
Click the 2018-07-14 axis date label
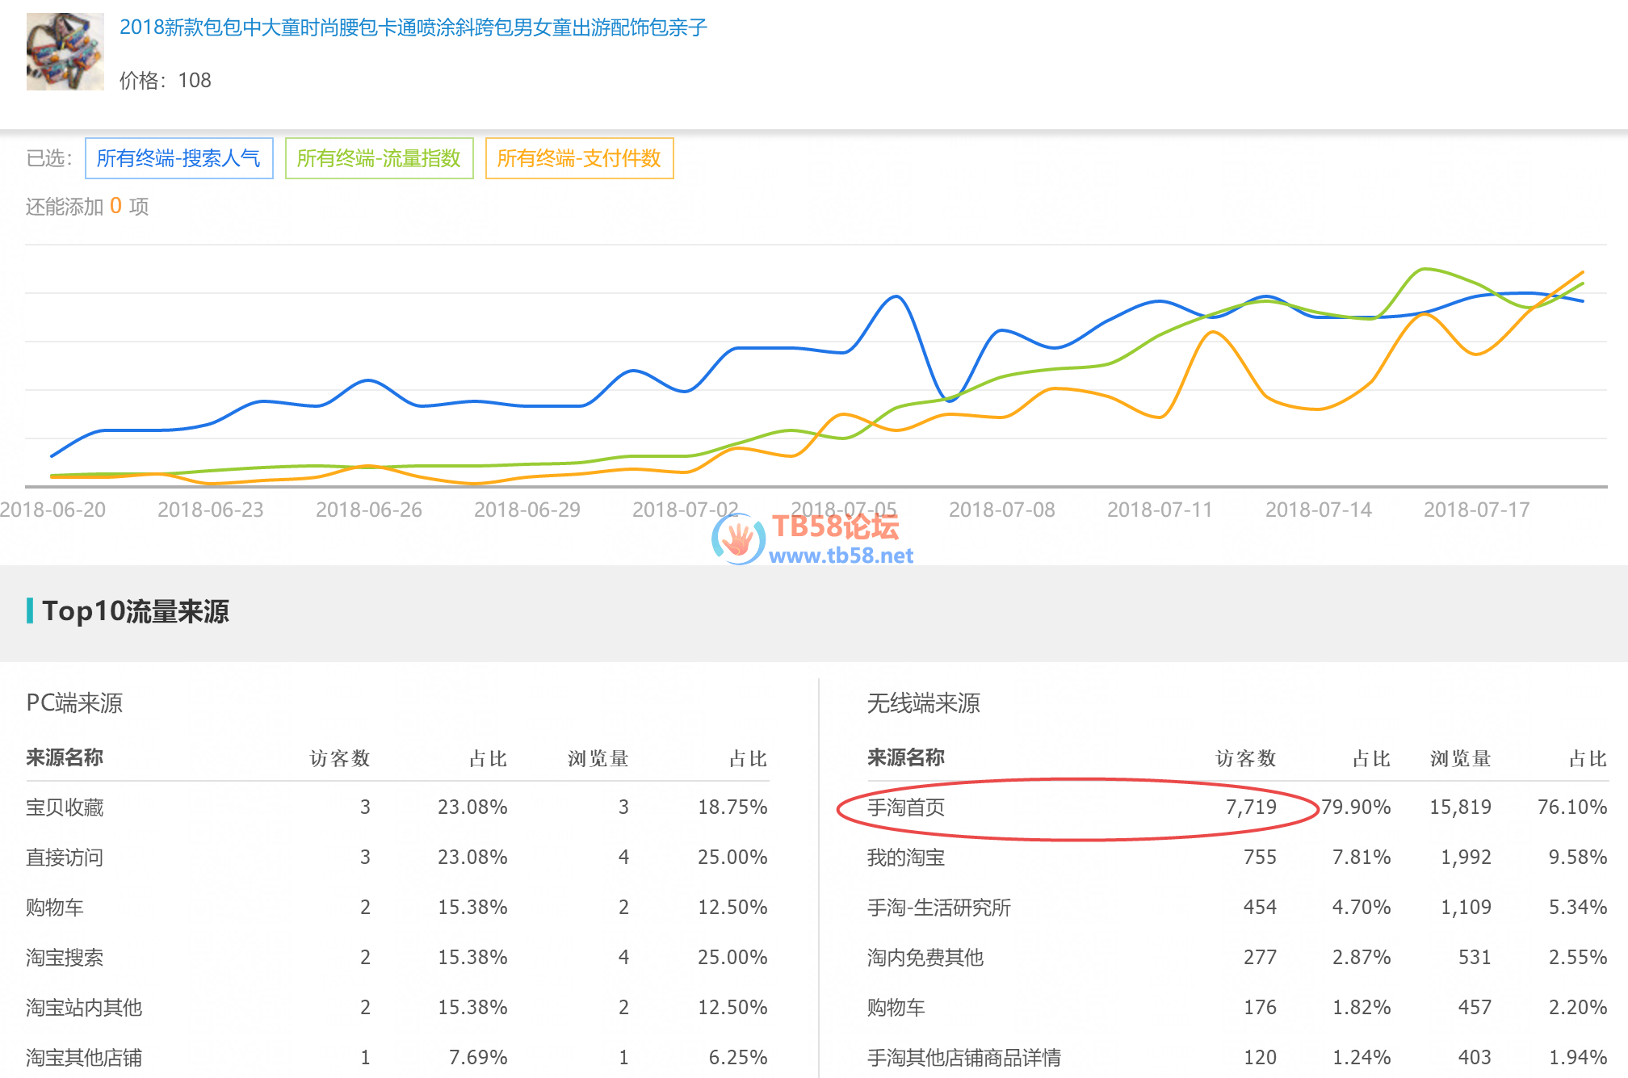point(1319,510)
